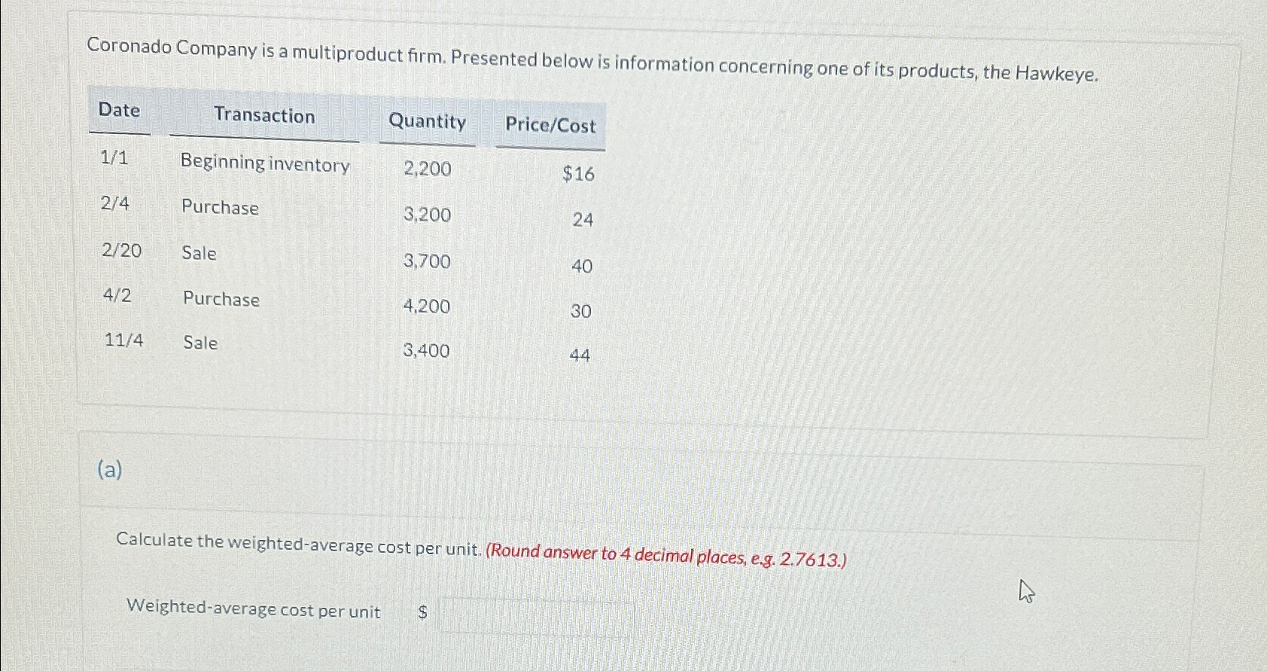
Task: Click the Quantity column header
Action: (427, 121)
